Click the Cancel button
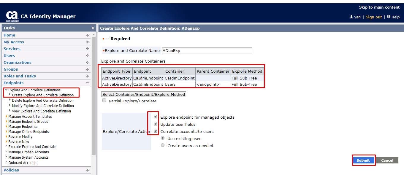This screenshot has height=175, width=404. point(387,160)
